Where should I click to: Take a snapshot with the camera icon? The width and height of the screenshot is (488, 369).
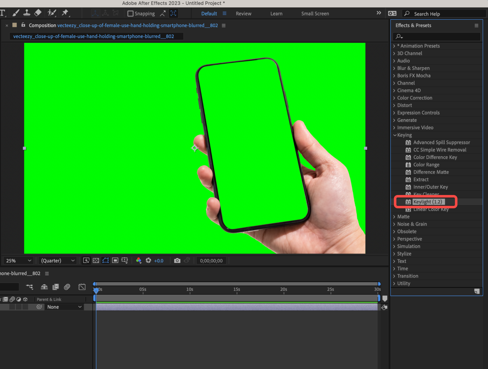click(x=177, y=260)
